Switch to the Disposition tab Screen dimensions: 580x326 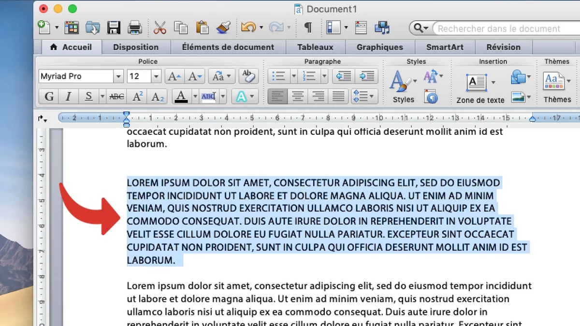[x=136, y=47]
